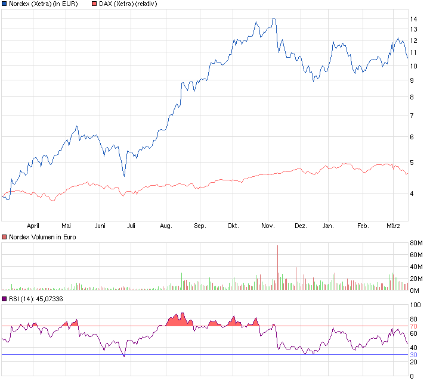Screen dimensions: 433x381
Task: Click the volume axis label 40M
Action: pos(416,267)
